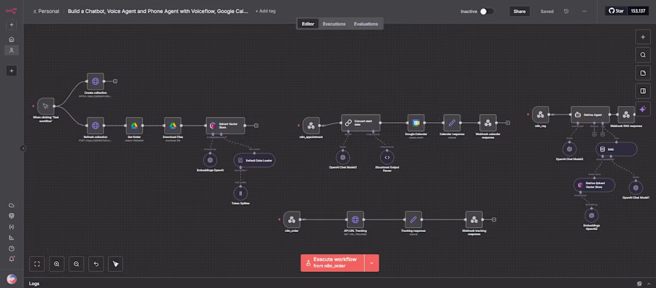
Task: Toggle the Inactive workflow switch
Action: click(487, 11)
